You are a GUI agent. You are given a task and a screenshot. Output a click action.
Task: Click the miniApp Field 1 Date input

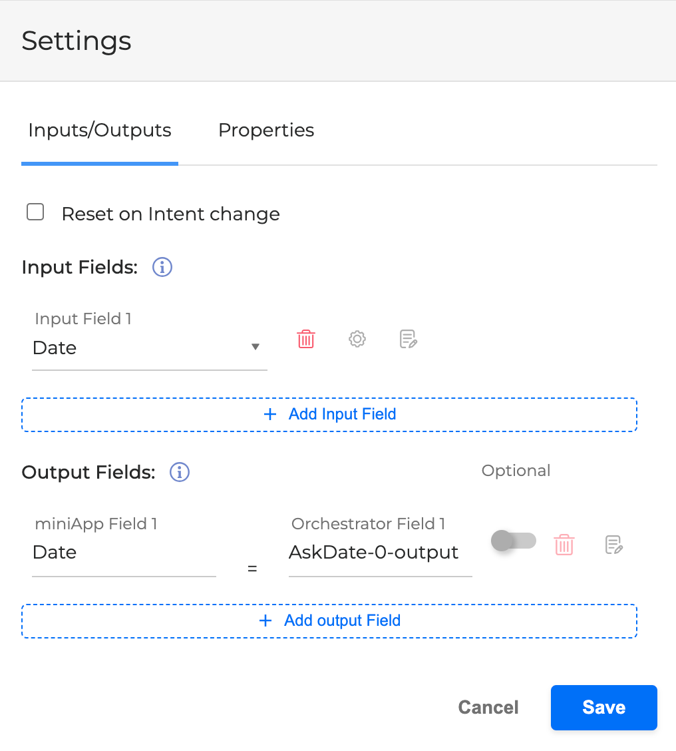click(124, 553)
